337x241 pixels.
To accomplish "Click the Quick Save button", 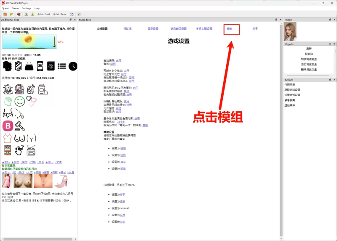I will [59, 14].
